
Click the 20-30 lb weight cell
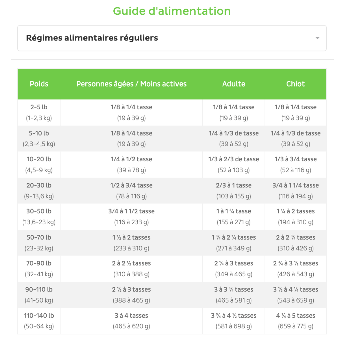pos(39,190)
